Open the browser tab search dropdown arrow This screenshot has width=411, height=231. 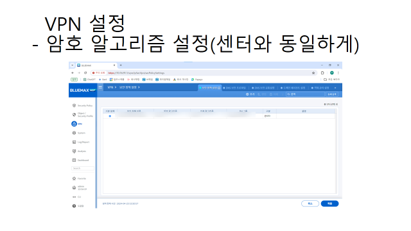tap(73, 65)
